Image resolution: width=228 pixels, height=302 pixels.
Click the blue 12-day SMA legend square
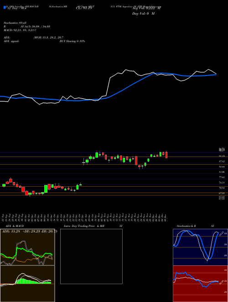click(x=5, y=7)
